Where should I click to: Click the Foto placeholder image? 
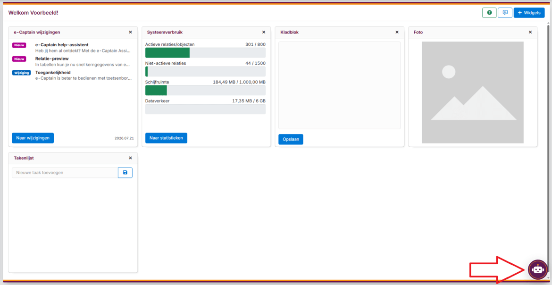tap(472, 92)
